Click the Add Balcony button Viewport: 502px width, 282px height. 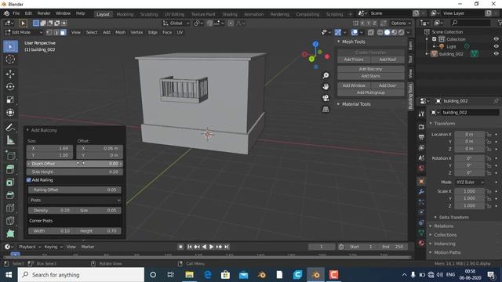click(x=371, y=69)
